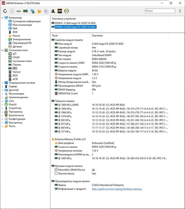This screenshot has height=209, width=185.
Task: Expand the Хранение данных node
Action: point(2,97)
